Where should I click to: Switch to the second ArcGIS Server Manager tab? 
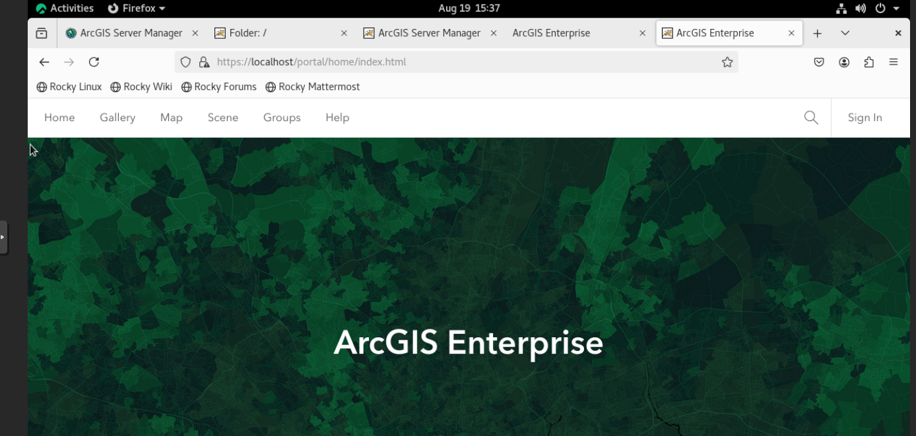[429, 33]
